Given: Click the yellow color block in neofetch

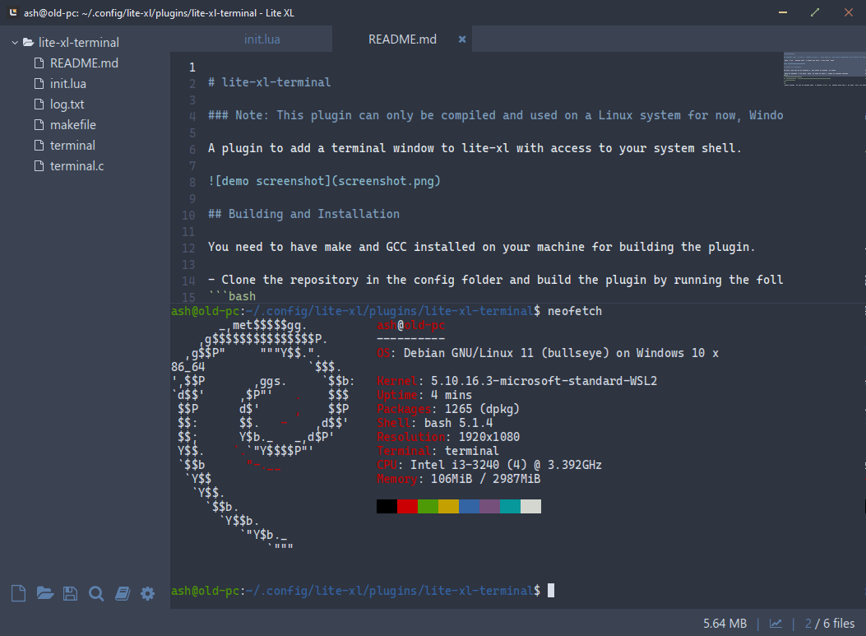Looking at the screenshot, I should click(x=448, y=506).
